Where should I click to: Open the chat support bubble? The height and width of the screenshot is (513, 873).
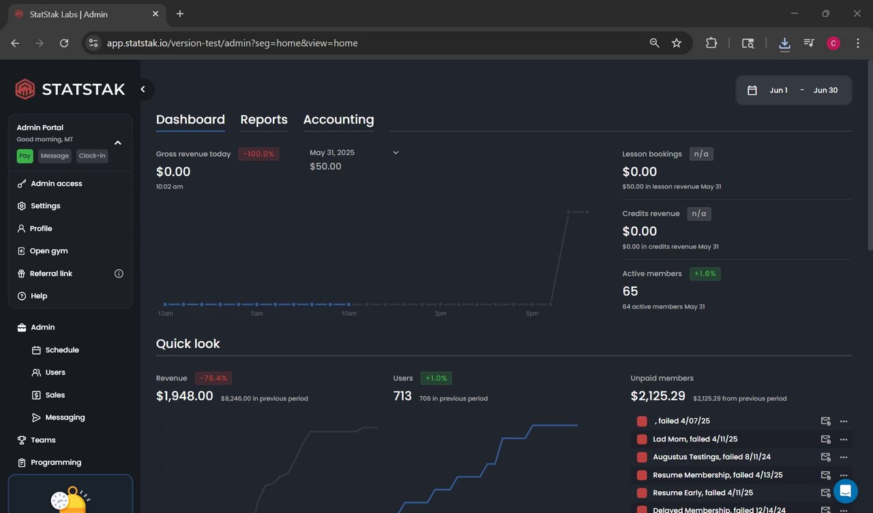tap(846, 491)
